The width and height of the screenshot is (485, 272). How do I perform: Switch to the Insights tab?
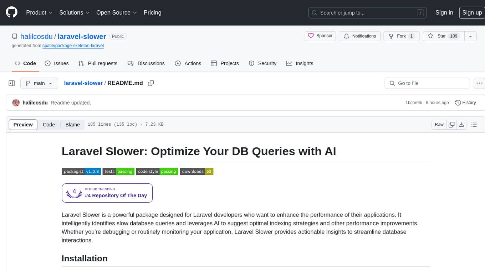(300, 63)
